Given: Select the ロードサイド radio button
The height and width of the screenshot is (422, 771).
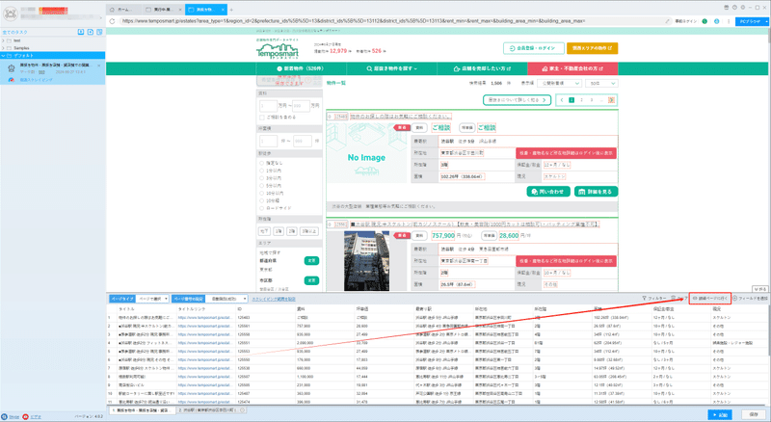Looking at the screenshot, I should [261, 208].
